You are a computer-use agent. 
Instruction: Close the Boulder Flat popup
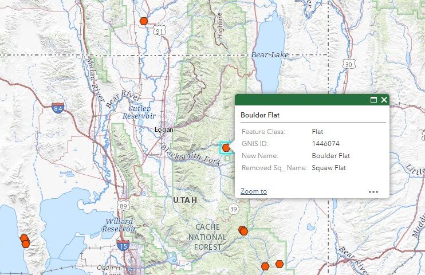coord(384,100)
